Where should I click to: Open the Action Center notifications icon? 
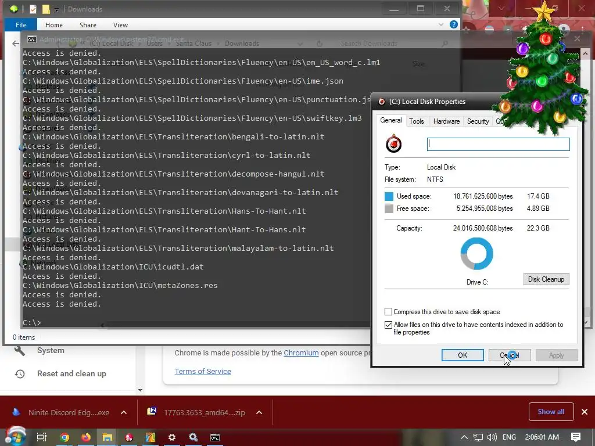[576, 437]
